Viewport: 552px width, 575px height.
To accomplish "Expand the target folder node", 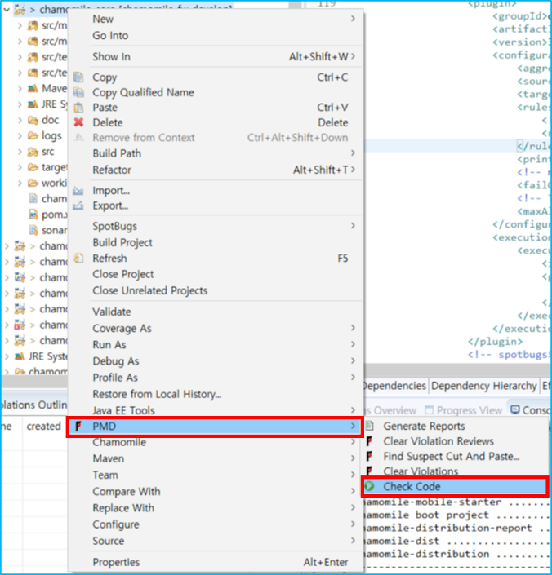I will click(20, 167).
